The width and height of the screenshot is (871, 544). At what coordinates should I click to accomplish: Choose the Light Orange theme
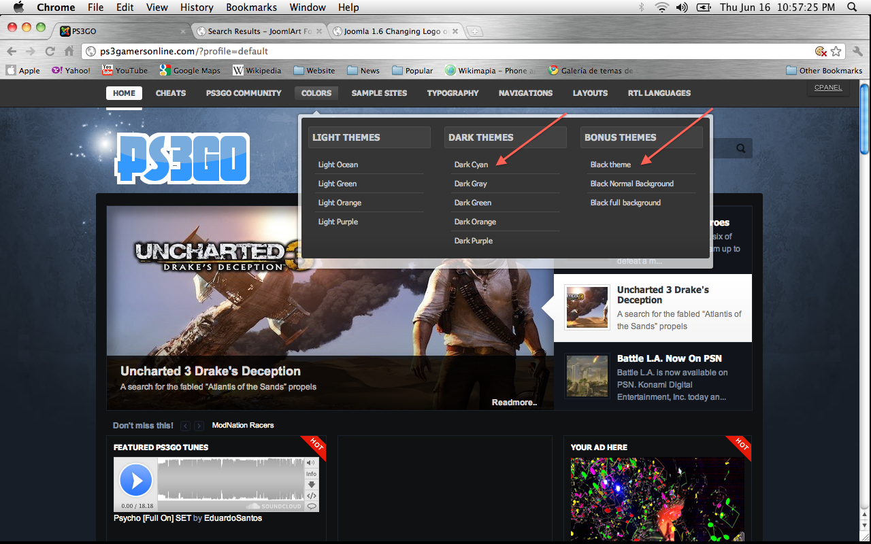point(340,203)
